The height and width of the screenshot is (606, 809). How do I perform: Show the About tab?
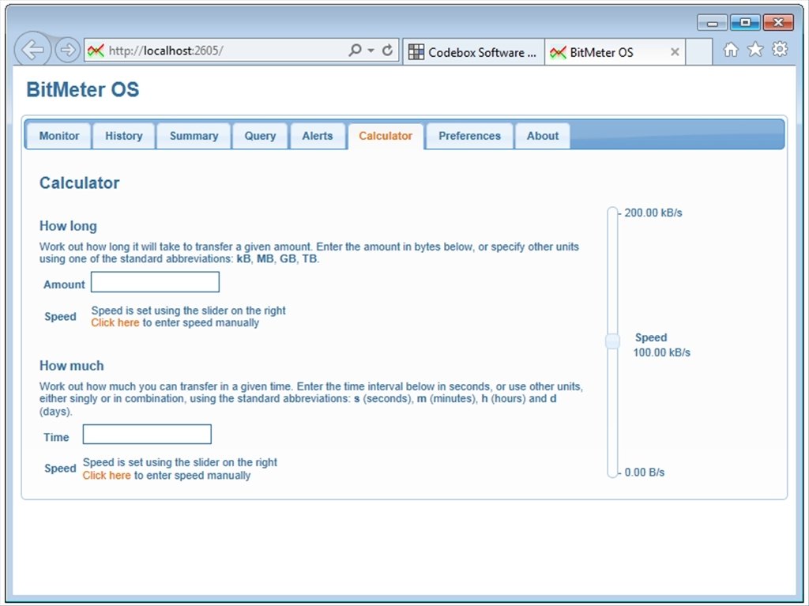(x=543, y=136)
